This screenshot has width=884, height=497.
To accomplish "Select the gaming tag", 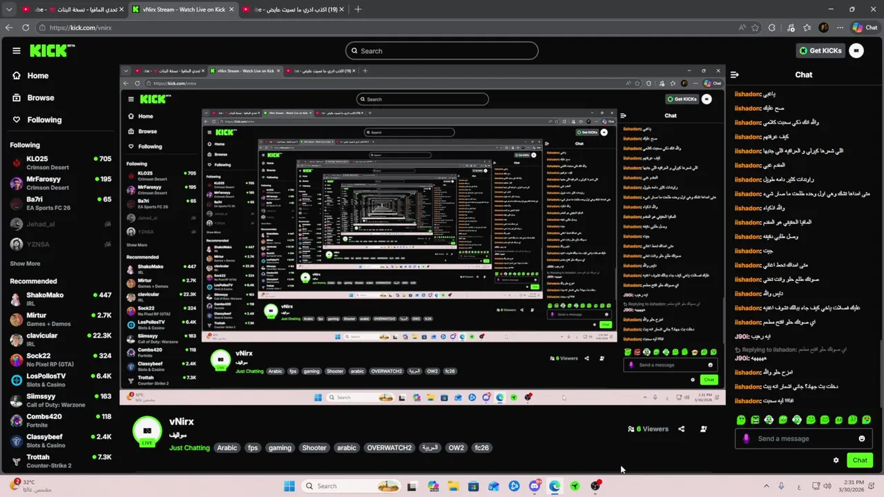I will point(280,448).
